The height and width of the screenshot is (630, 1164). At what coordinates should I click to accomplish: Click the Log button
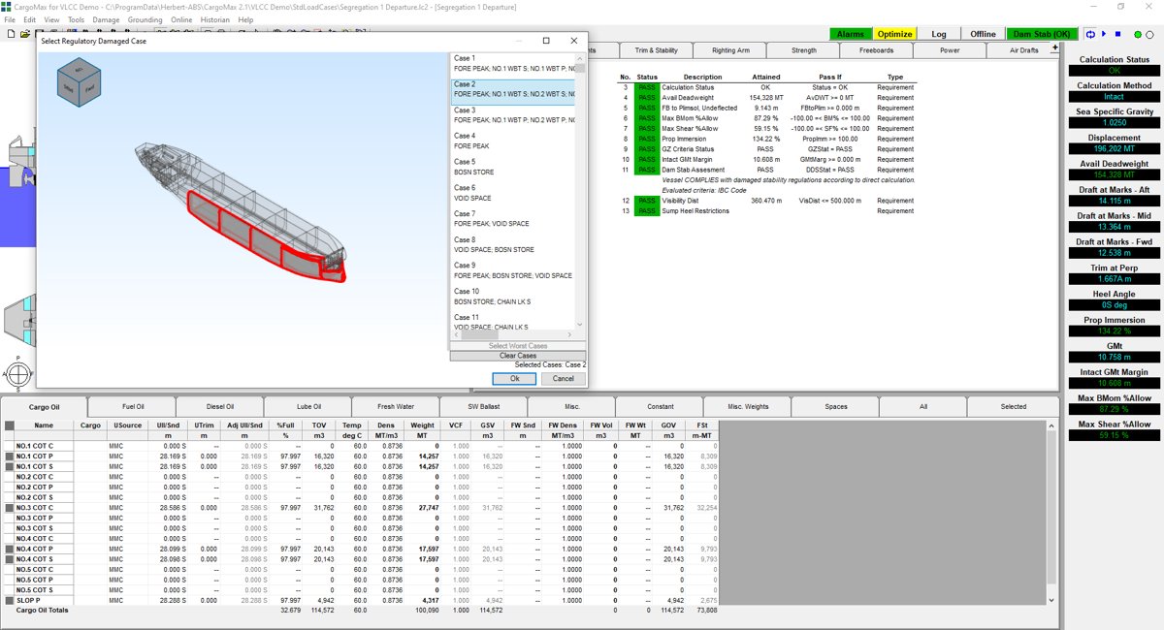[x=939, y=34]
